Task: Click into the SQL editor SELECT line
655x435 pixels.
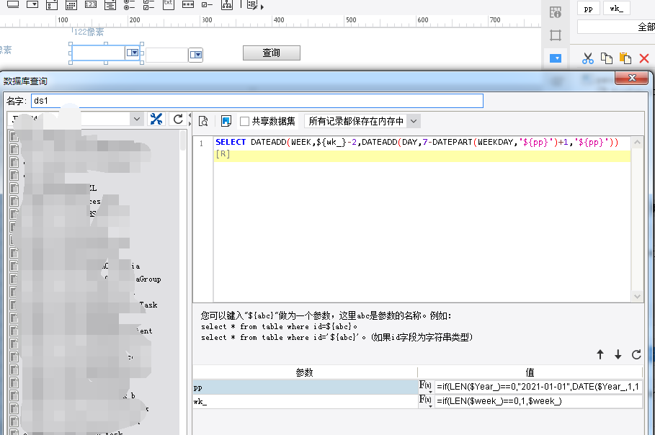Action: 417,142
